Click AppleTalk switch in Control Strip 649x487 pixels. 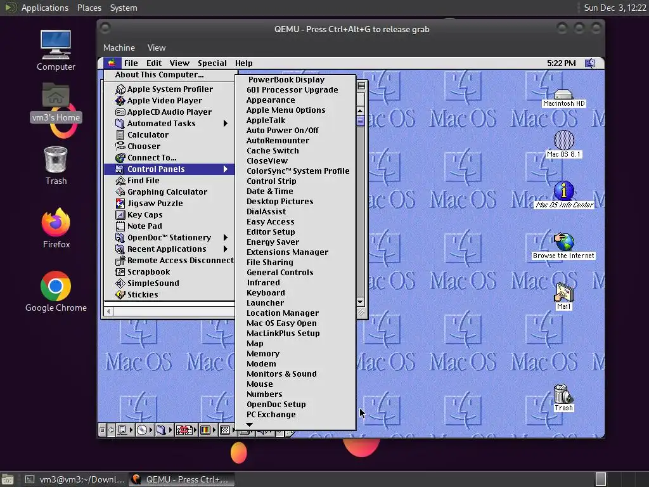[x=125, y=431]
